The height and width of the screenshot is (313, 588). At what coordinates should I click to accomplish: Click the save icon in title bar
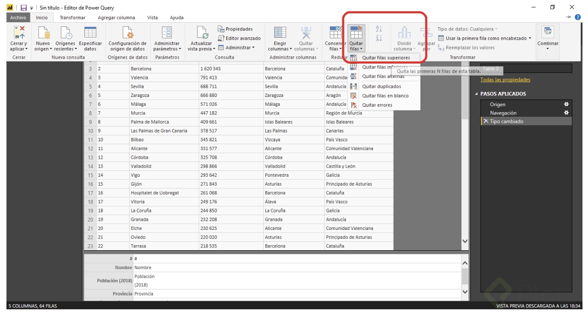[24, 8]
